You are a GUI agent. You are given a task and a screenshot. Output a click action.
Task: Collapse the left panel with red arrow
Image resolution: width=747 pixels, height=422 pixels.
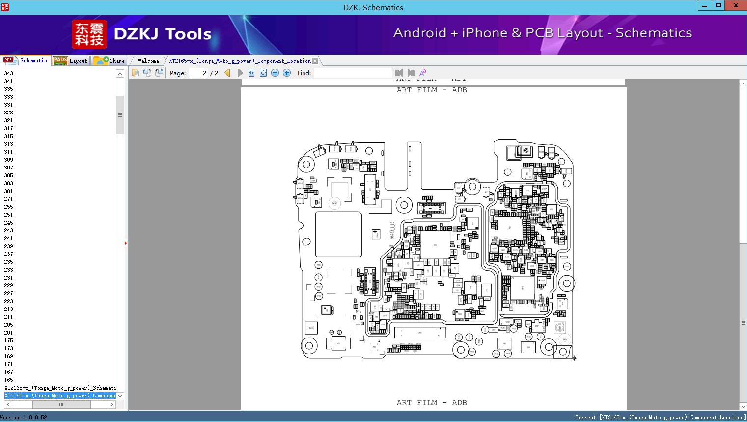click(126, 243)
